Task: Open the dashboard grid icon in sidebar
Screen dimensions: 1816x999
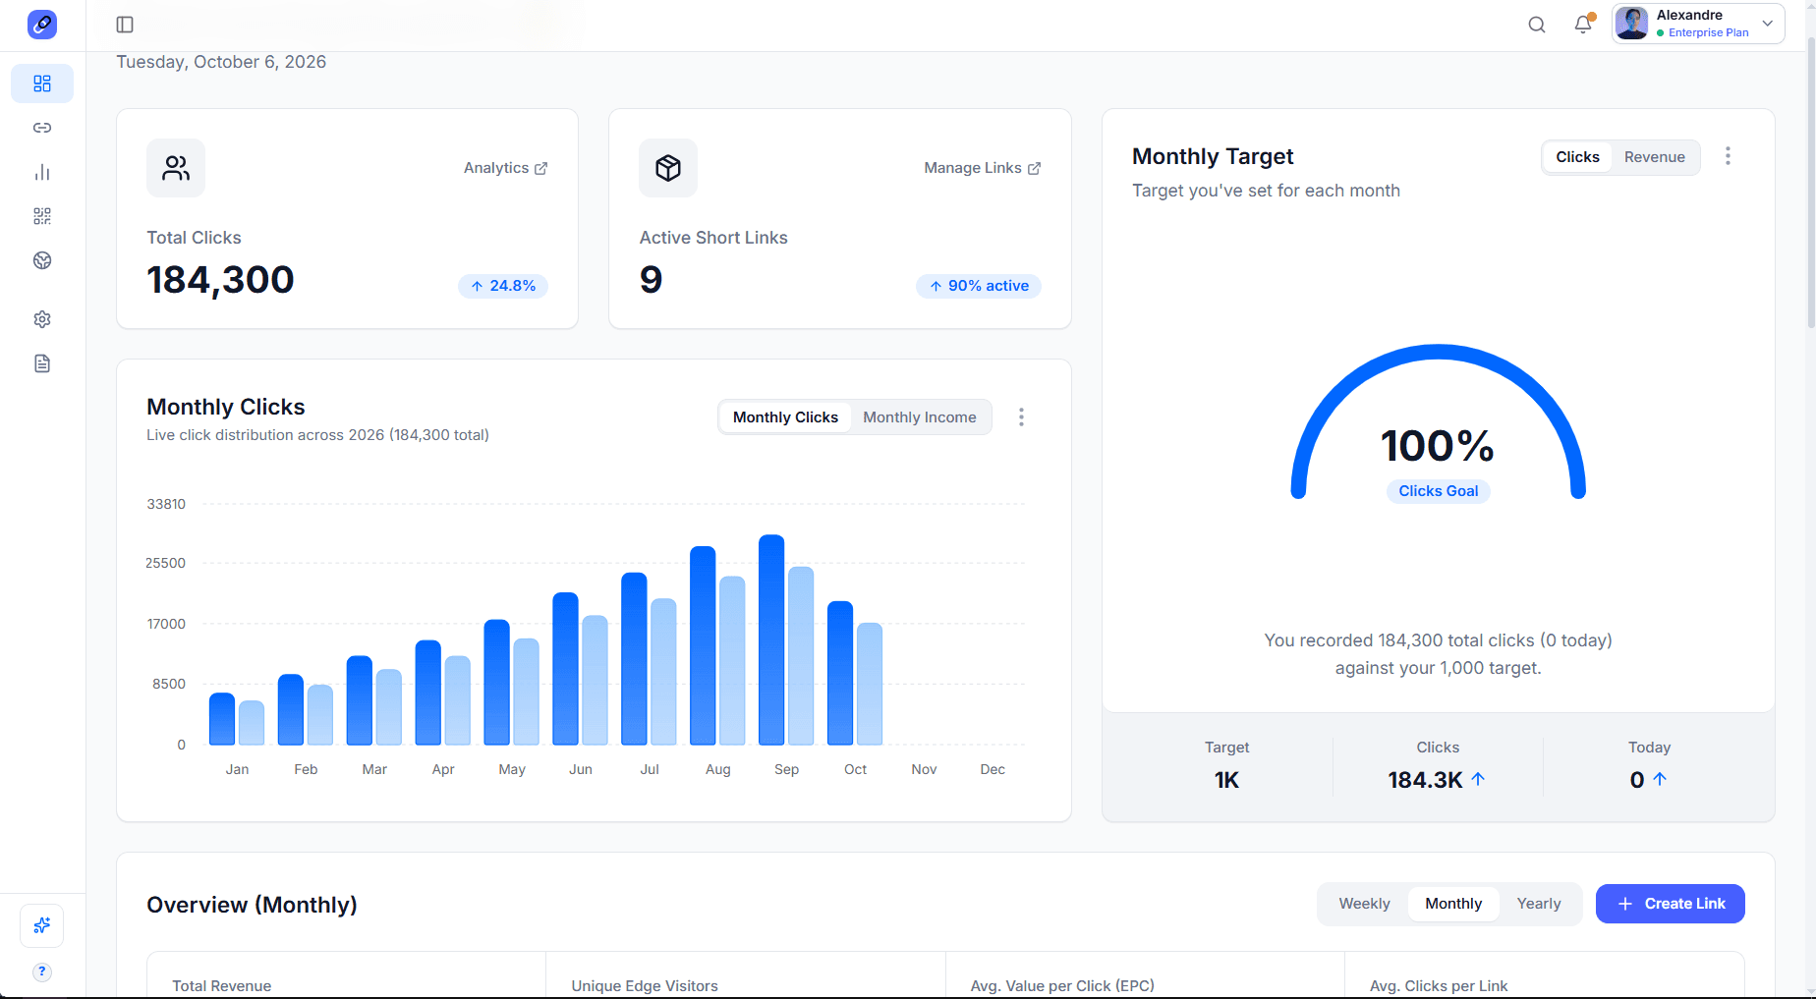Action: click(x=42, y=83)
